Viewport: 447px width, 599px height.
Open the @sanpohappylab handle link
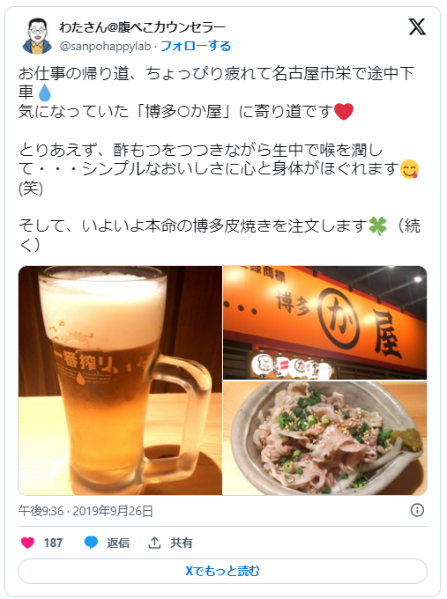click(x=105, y=47)
